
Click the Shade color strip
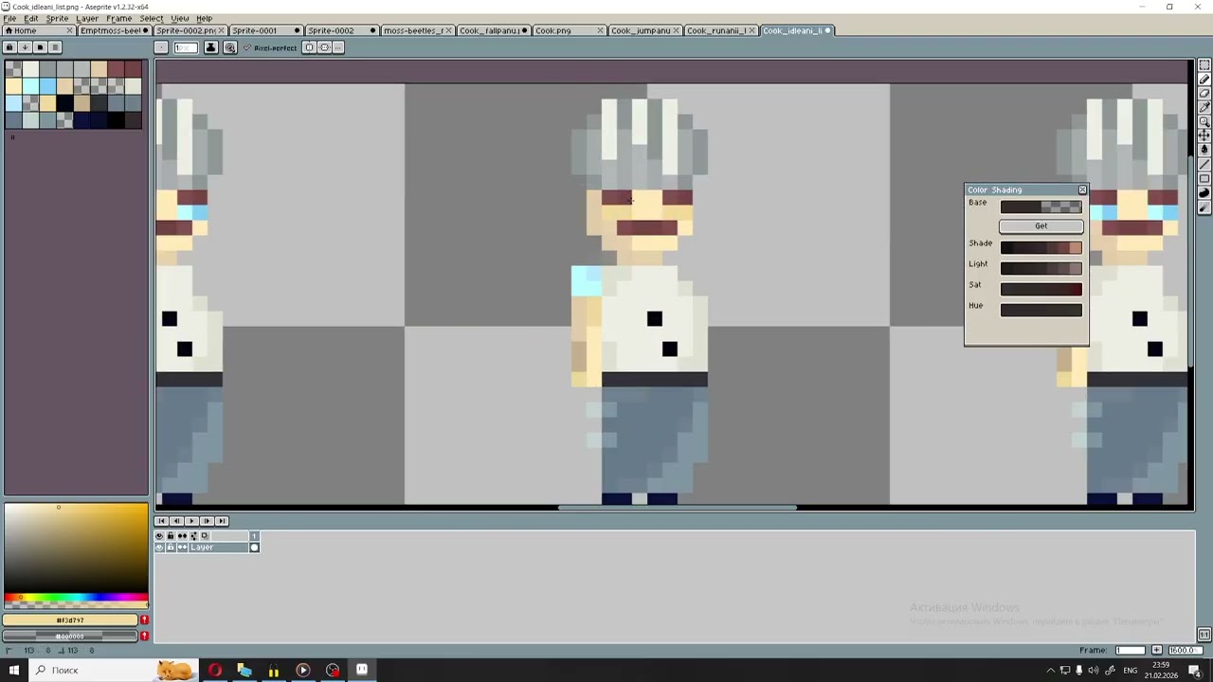(x=1041, y=247)
